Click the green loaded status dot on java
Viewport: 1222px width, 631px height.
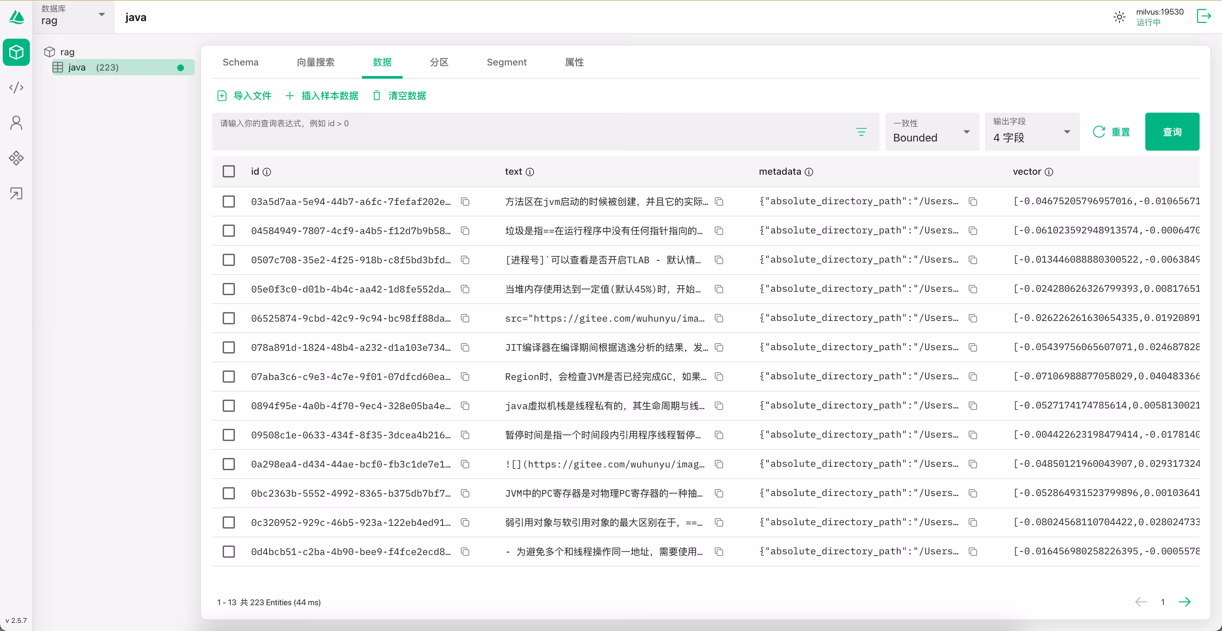click(180, 68)
